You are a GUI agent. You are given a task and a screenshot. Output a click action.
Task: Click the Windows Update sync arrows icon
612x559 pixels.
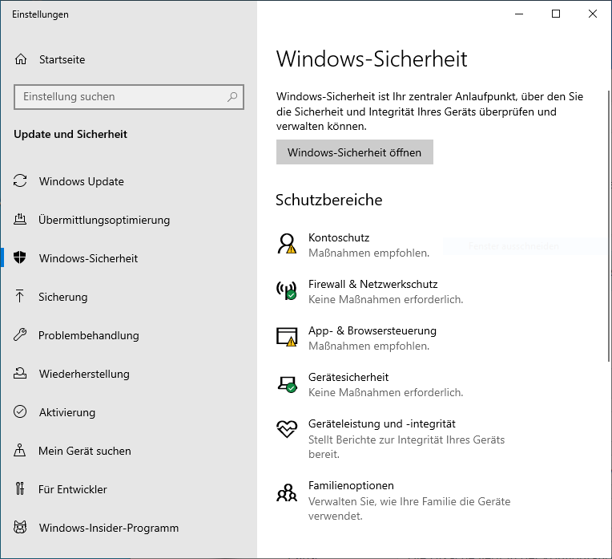pyautogui.click(x=20, y=181)
